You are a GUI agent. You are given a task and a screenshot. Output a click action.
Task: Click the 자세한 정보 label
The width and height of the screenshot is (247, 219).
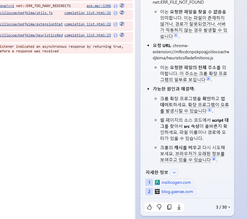point(157,172)
